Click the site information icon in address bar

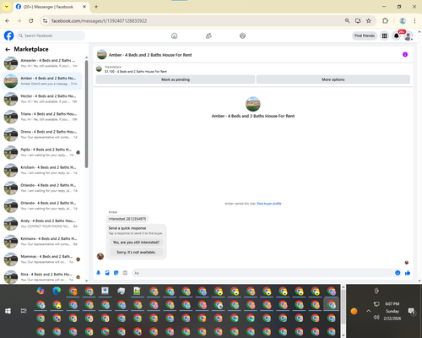click(45, 21)
